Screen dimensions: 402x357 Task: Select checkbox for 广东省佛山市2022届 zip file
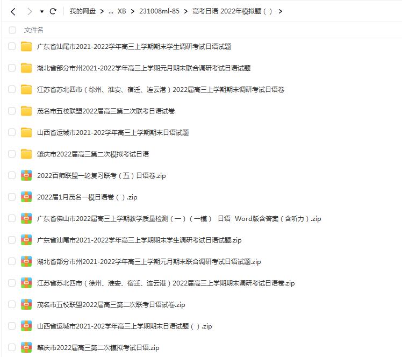click(12, 218)
